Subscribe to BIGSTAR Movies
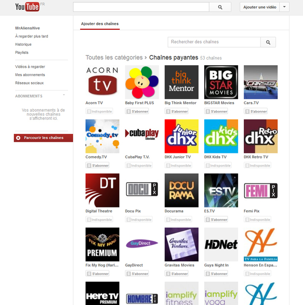 (216, 111)
